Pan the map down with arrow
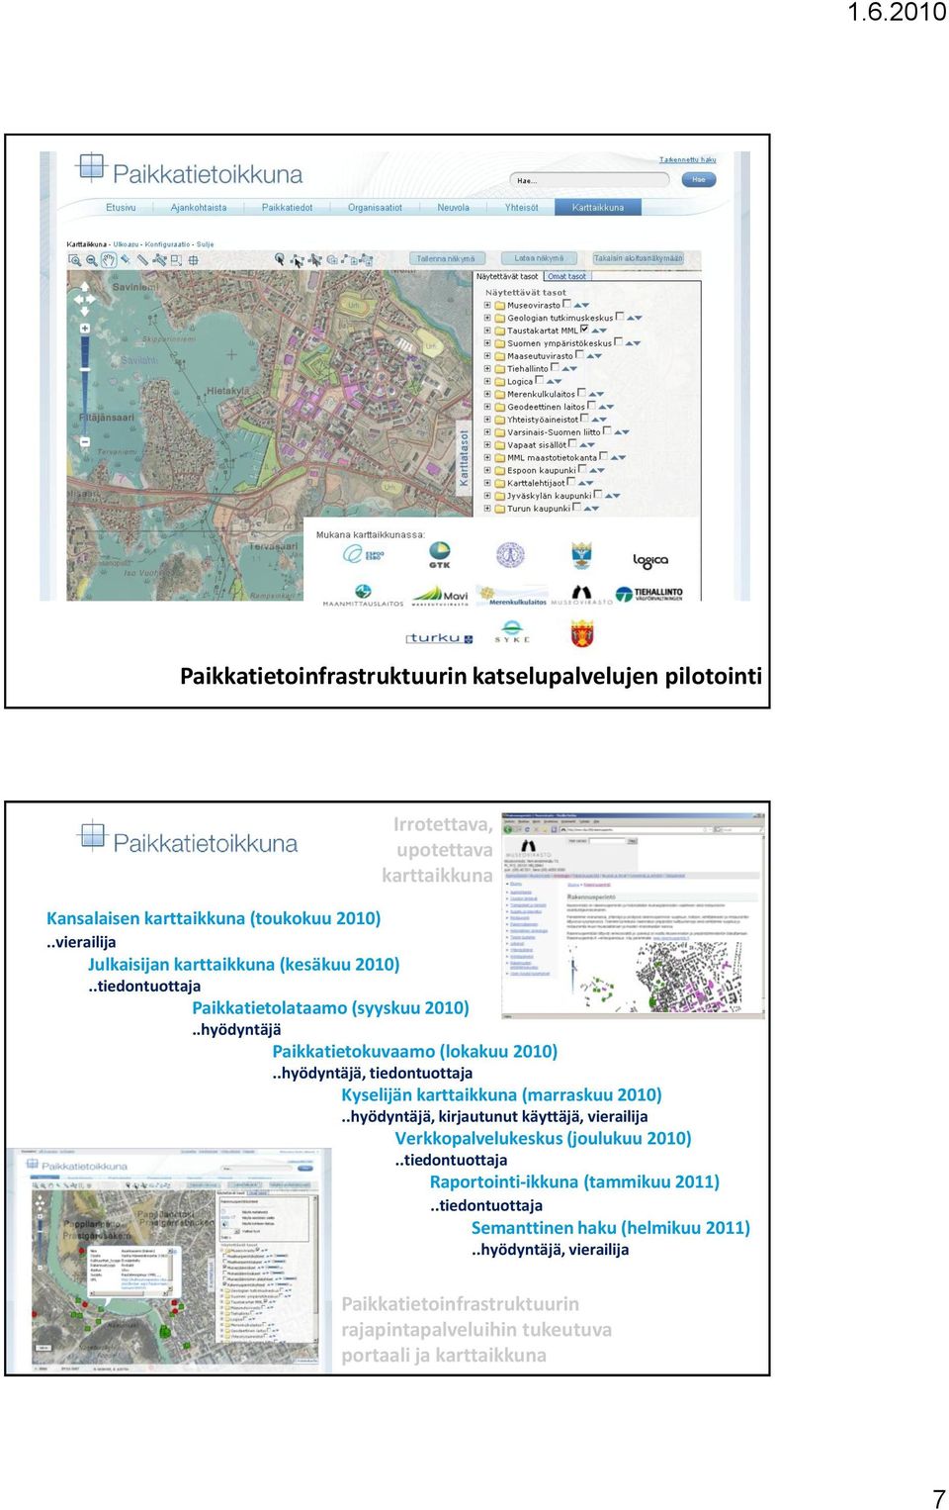The width and height of the screenshot is (949, 1510). click(x=84, y=311)
